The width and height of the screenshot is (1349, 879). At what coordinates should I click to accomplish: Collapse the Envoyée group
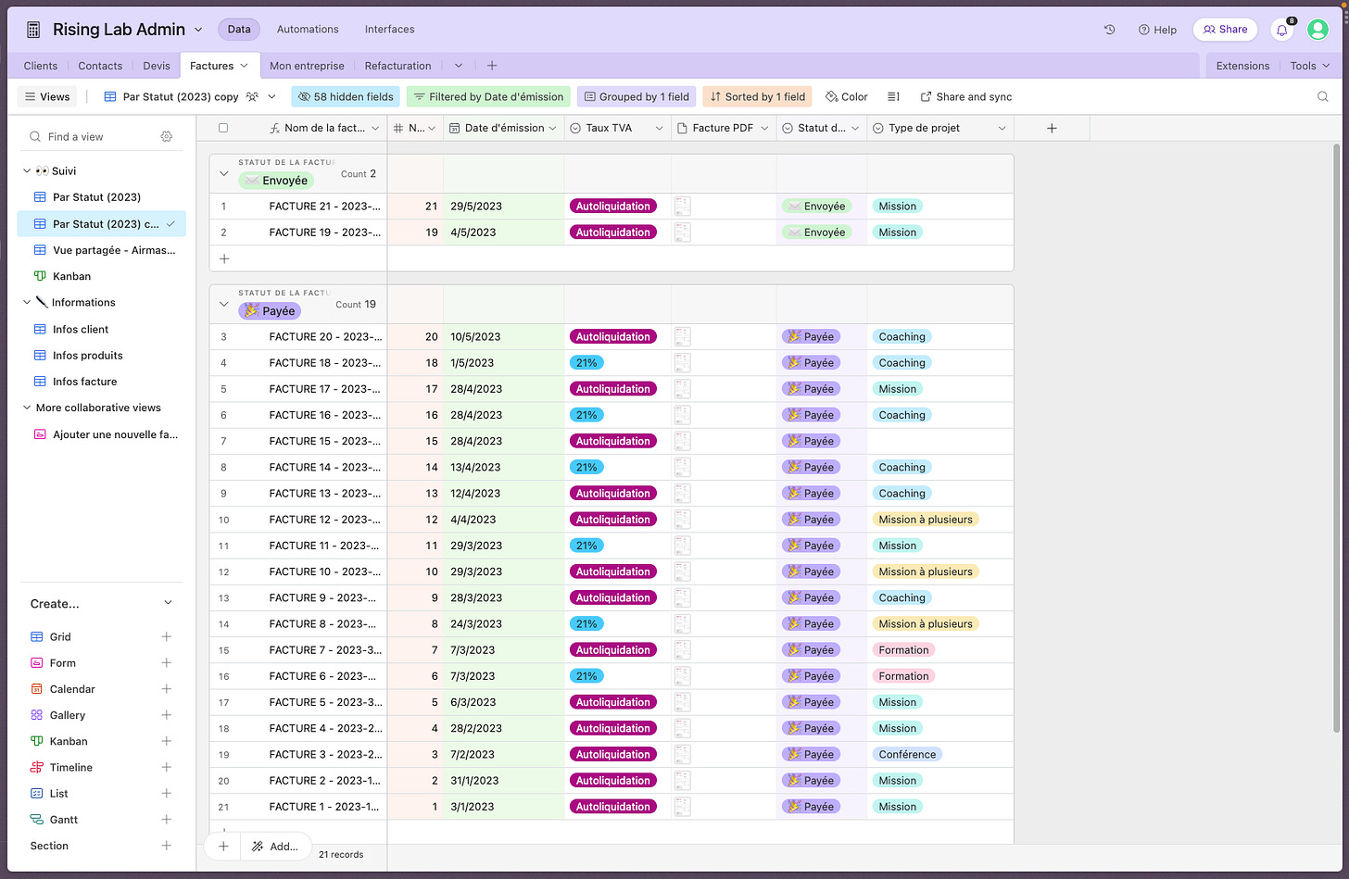[223, 174]
